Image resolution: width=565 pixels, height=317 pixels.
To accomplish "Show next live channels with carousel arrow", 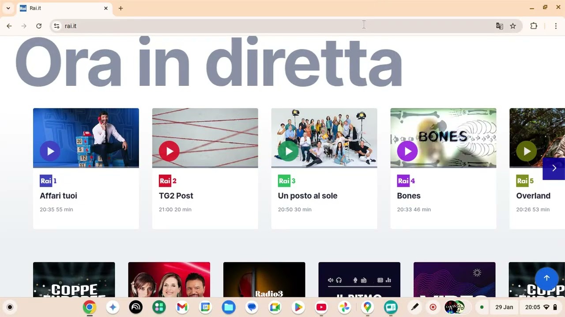I will [x=554, y=168].
